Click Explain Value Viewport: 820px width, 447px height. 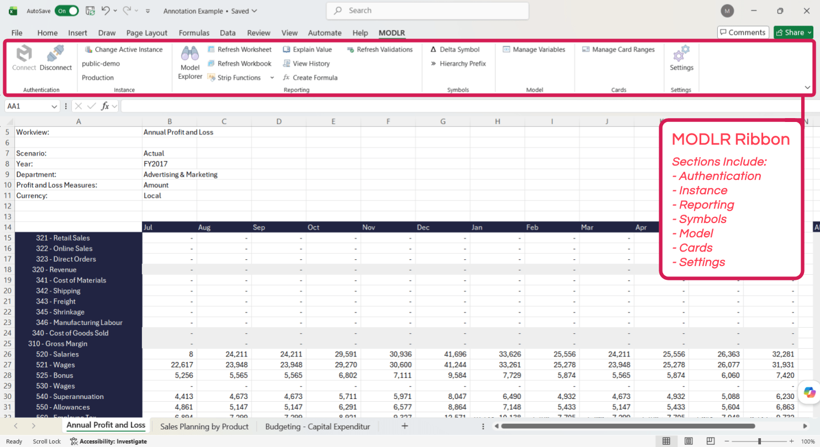308,50
